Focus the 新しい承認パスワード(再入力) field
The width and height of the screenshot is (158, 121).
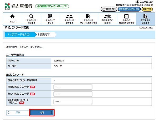[73, 101]
